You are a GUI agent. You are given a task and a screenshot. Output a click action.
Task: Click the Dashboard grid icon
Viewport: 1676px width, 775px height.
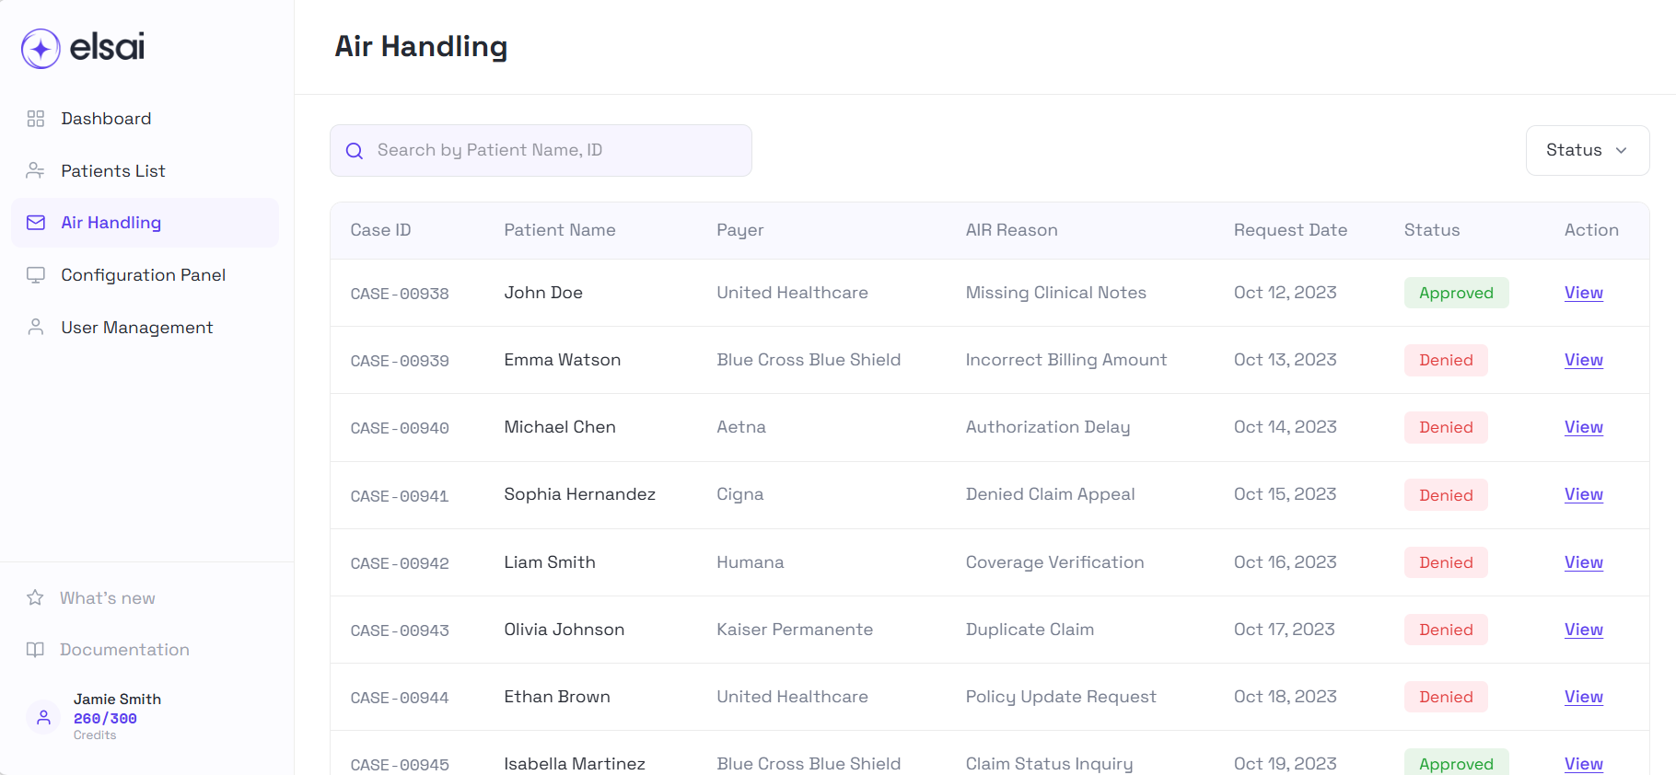36,119
